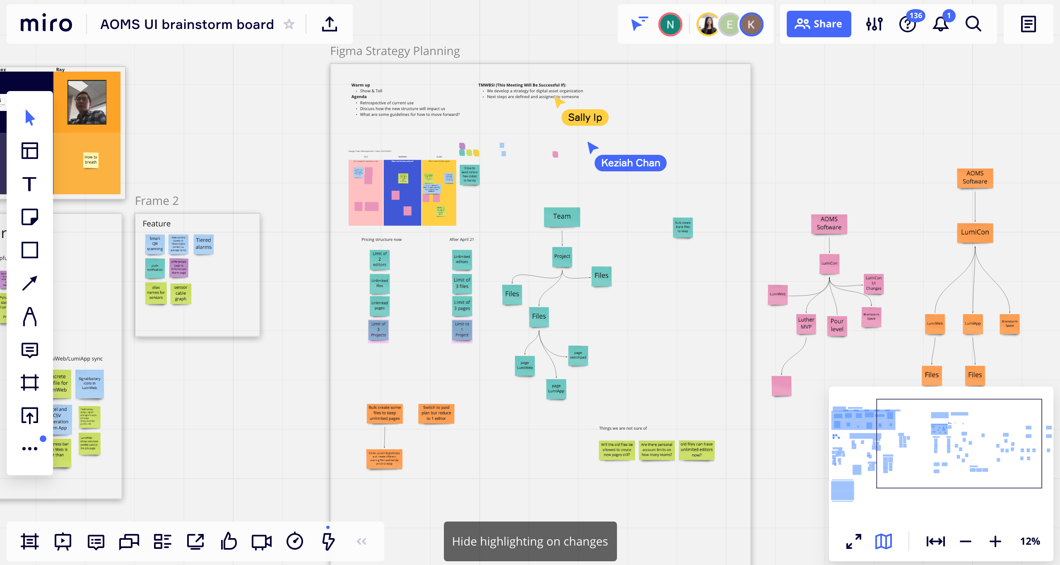
Task: Open the cards list panel
Action: pyautogui.click(x=162, y=541)
